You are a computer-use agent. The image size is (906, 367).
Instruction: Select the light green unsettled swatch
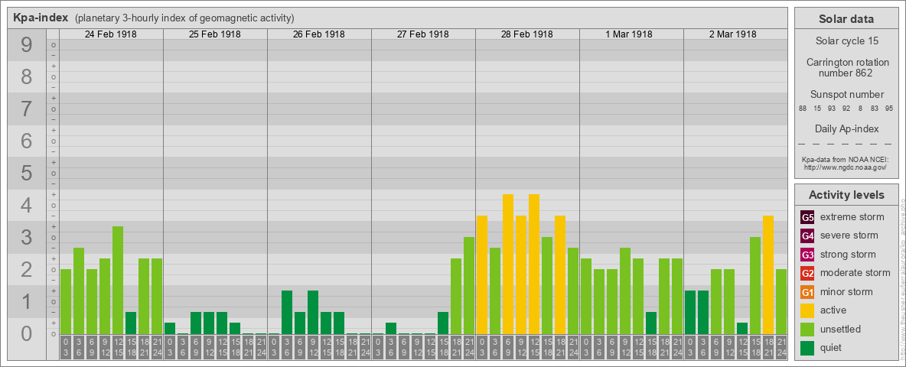(x=807, y=329)
